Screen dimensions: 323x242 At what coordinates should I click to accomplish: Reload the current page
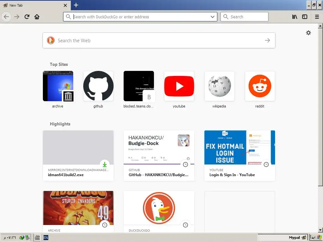click(x=27, y=17)
